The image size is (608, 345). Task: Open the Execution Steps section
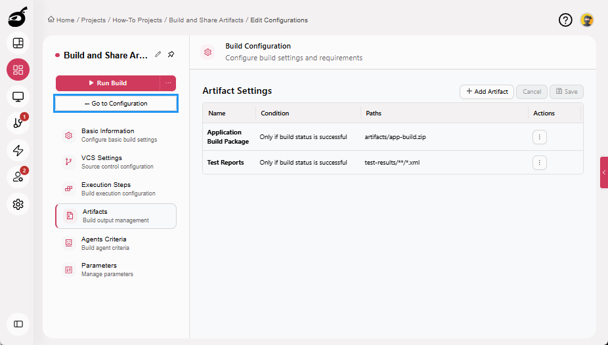(x=116, y=189)
